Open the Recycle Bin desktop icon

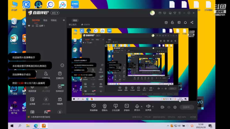[x=14, y=23]
